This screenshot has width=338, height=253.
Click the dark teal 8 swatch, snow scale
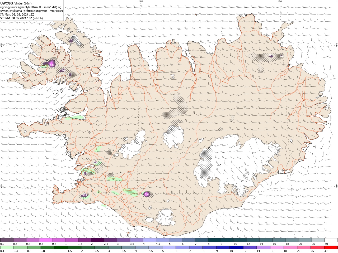[x=214, y=240]
